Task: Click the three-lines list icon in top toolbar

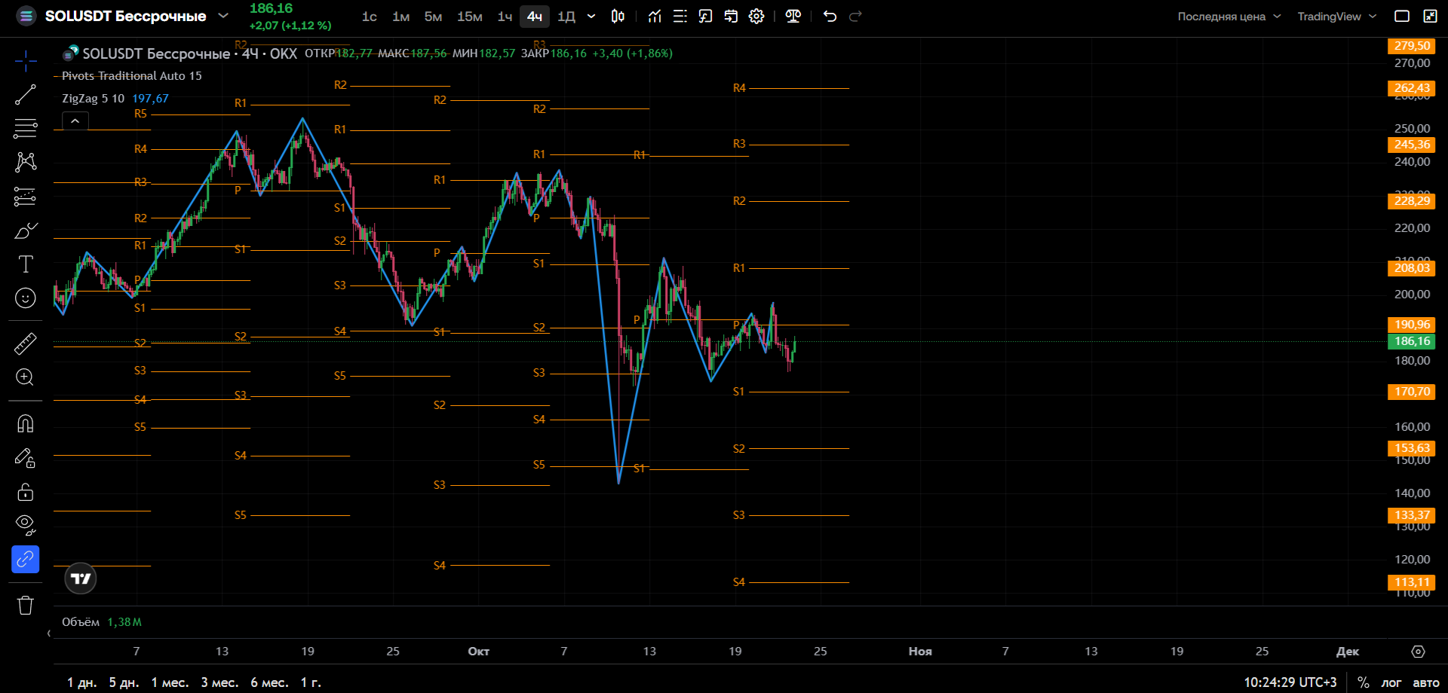Action: 680,16
